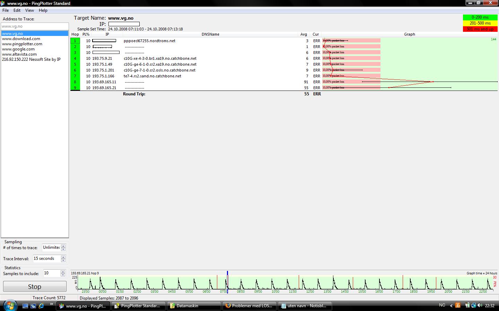Click the DNSName column header
This screenshot has width=499, height=311.
(210, 34)
